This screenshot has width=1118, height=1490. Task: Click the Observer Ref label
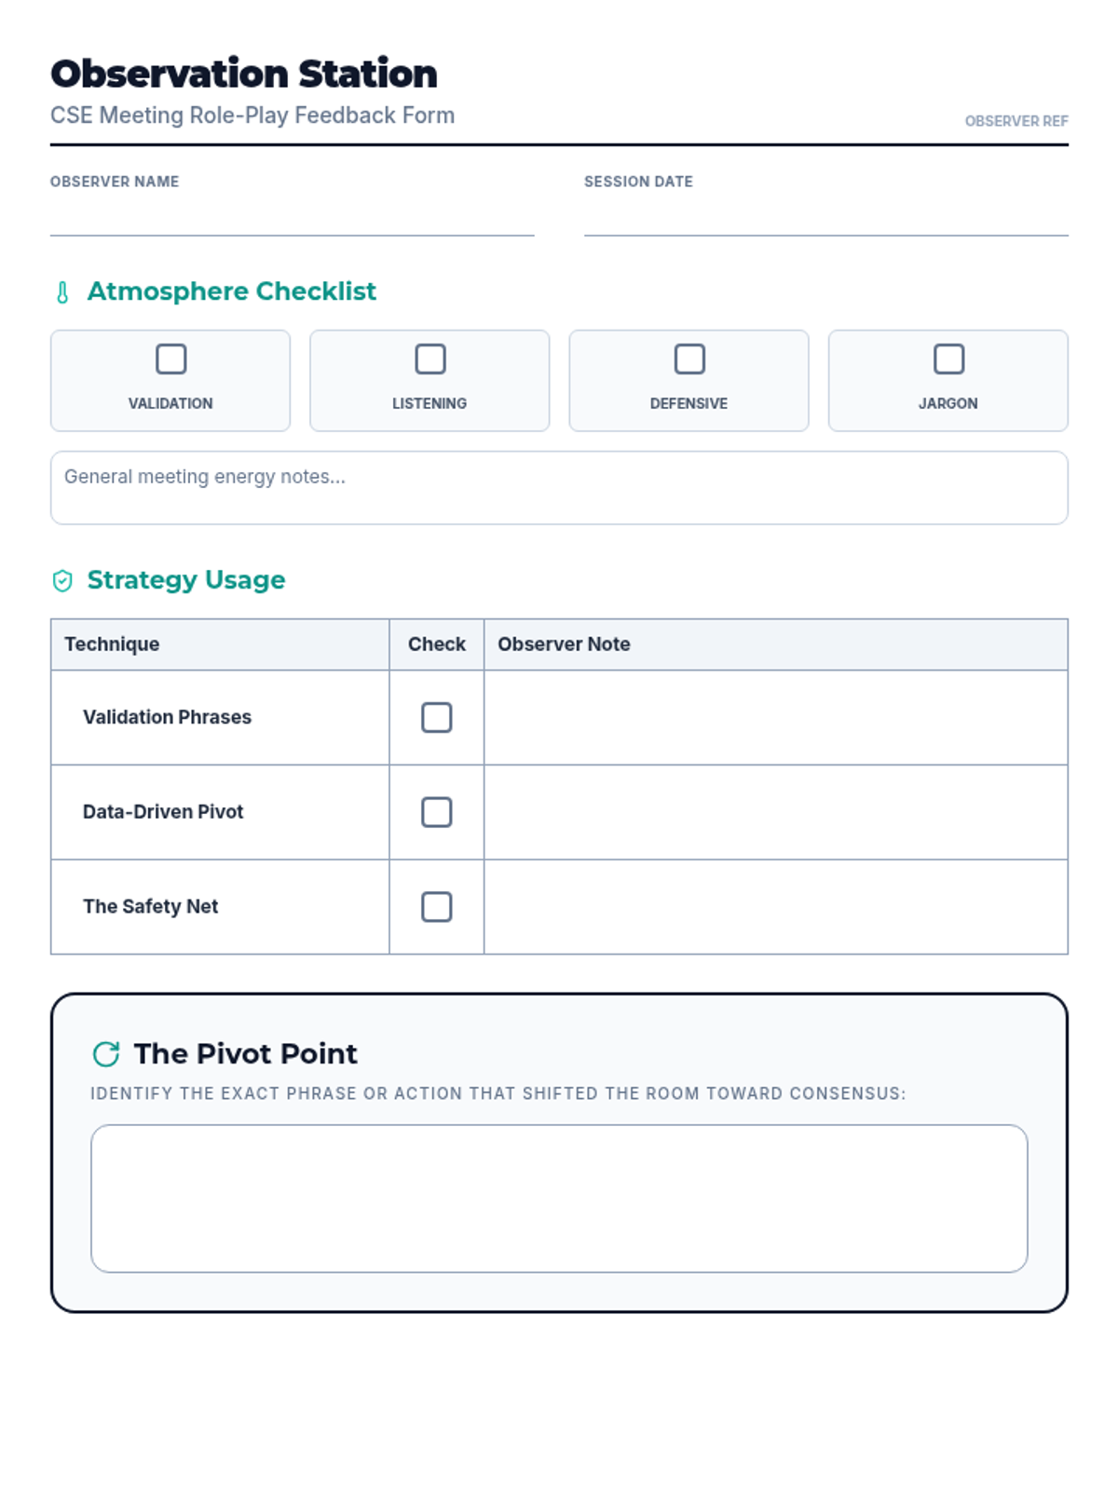(x=1016, y=121)
